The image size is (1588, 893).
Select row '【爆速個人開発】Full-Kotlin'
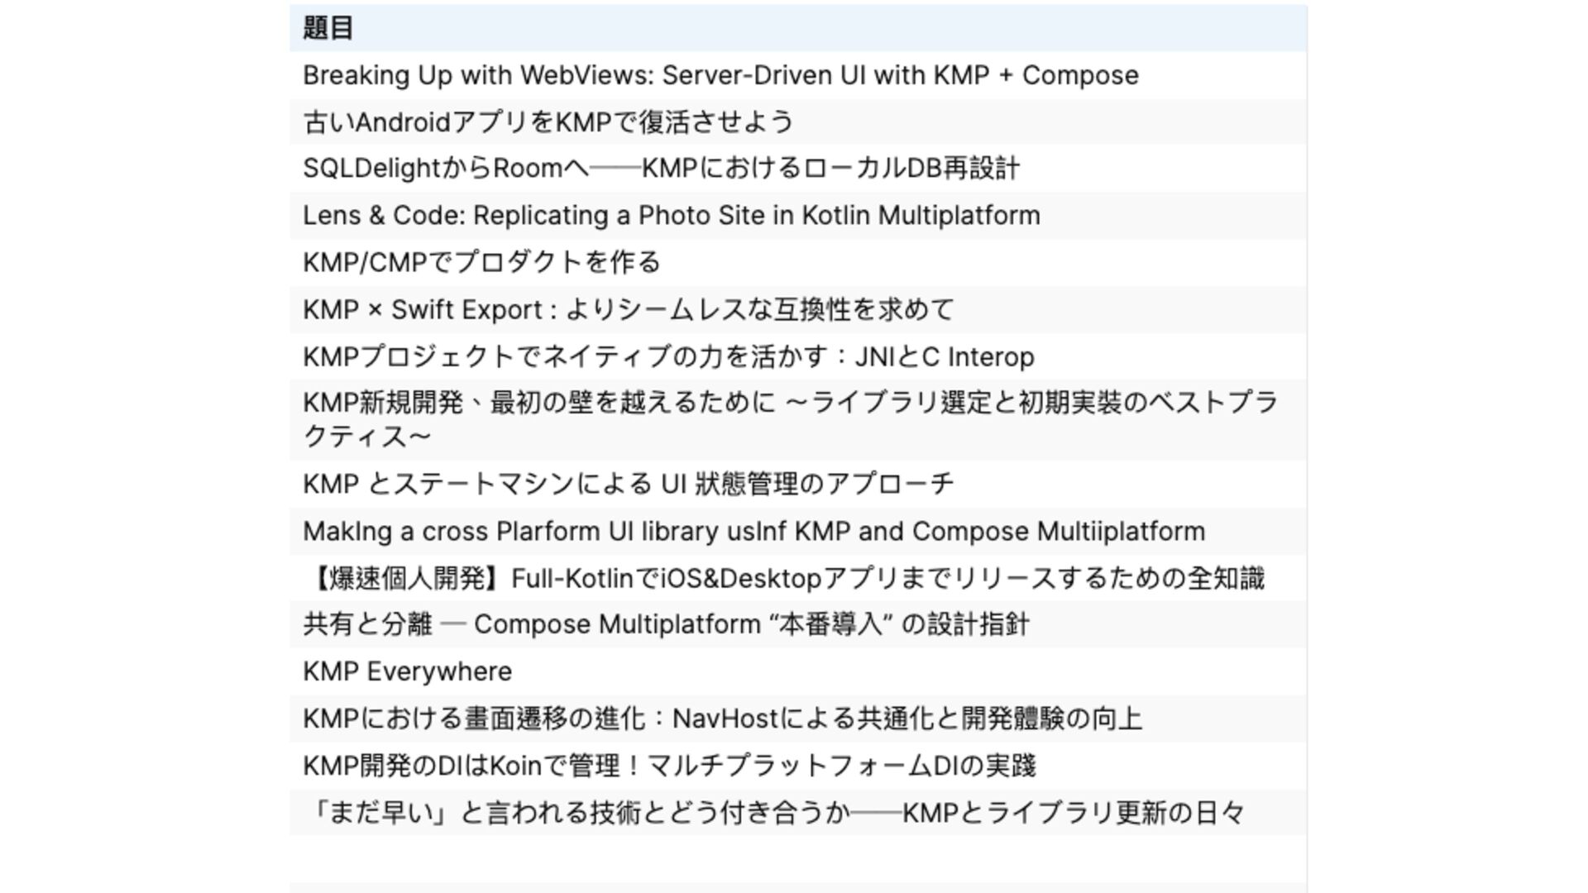(x=798, y=578)
